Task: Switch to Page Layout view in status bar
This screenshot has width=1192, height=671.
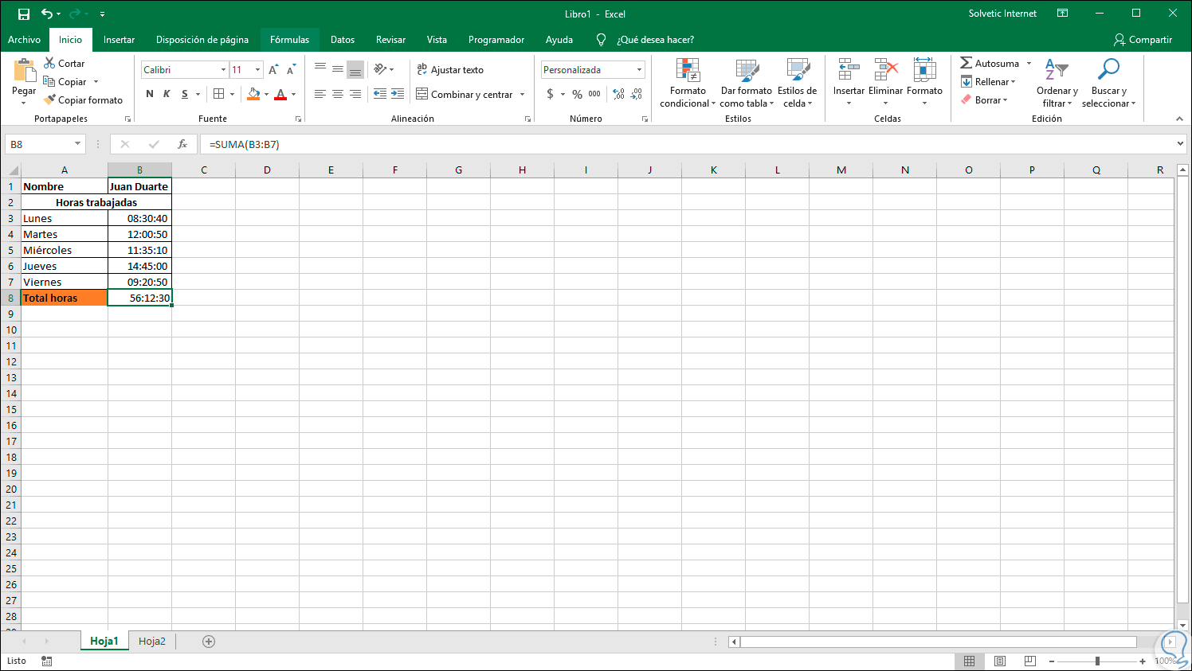Action: click(x=1000, y=661)
